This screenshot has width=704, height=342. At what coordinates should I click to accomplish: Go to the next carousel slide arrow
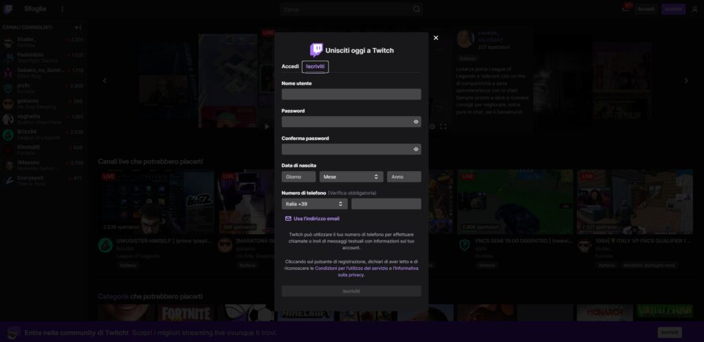click(686, 80)
